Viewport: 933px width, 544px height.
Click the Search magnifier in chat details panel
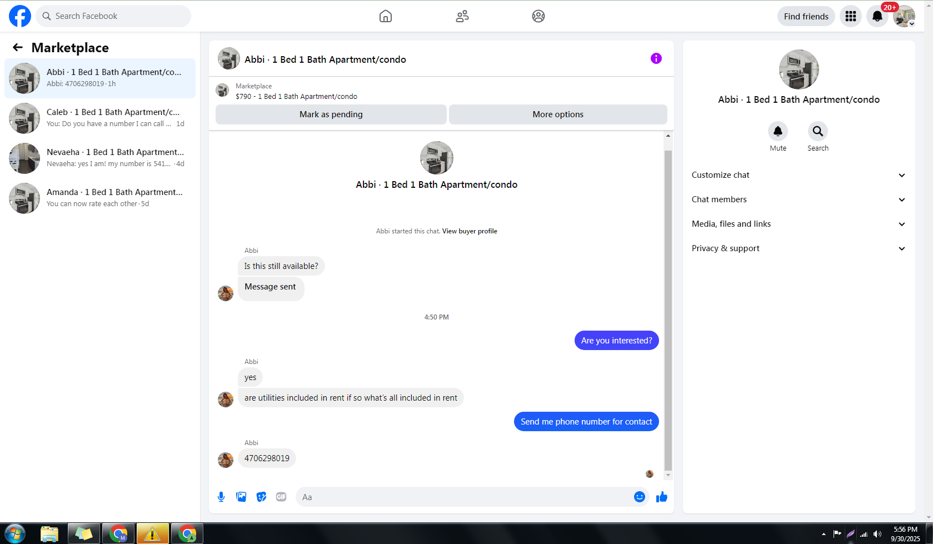pyautogui.click(x=818, y=131)
